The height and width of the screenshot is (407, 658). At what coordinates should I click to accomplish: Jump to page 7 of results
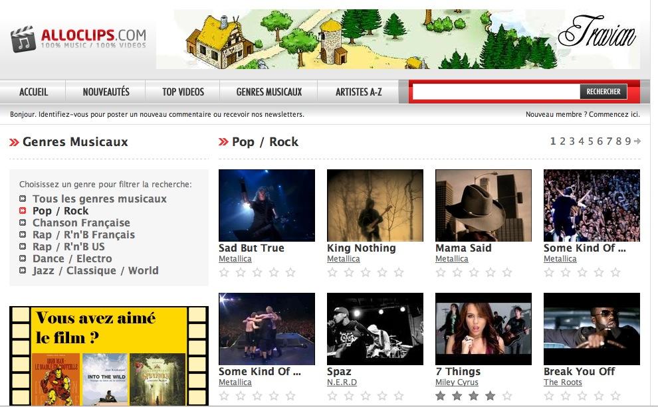pos(609,141)
